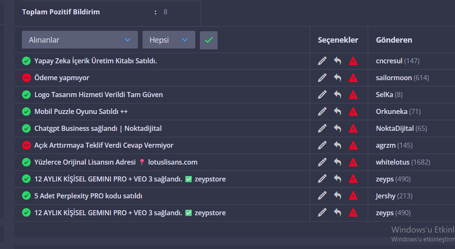Viewport: 455px width, 249px height.
Task: Expand the 'Hepsi' filter dropdown
Action: [169, 40]
